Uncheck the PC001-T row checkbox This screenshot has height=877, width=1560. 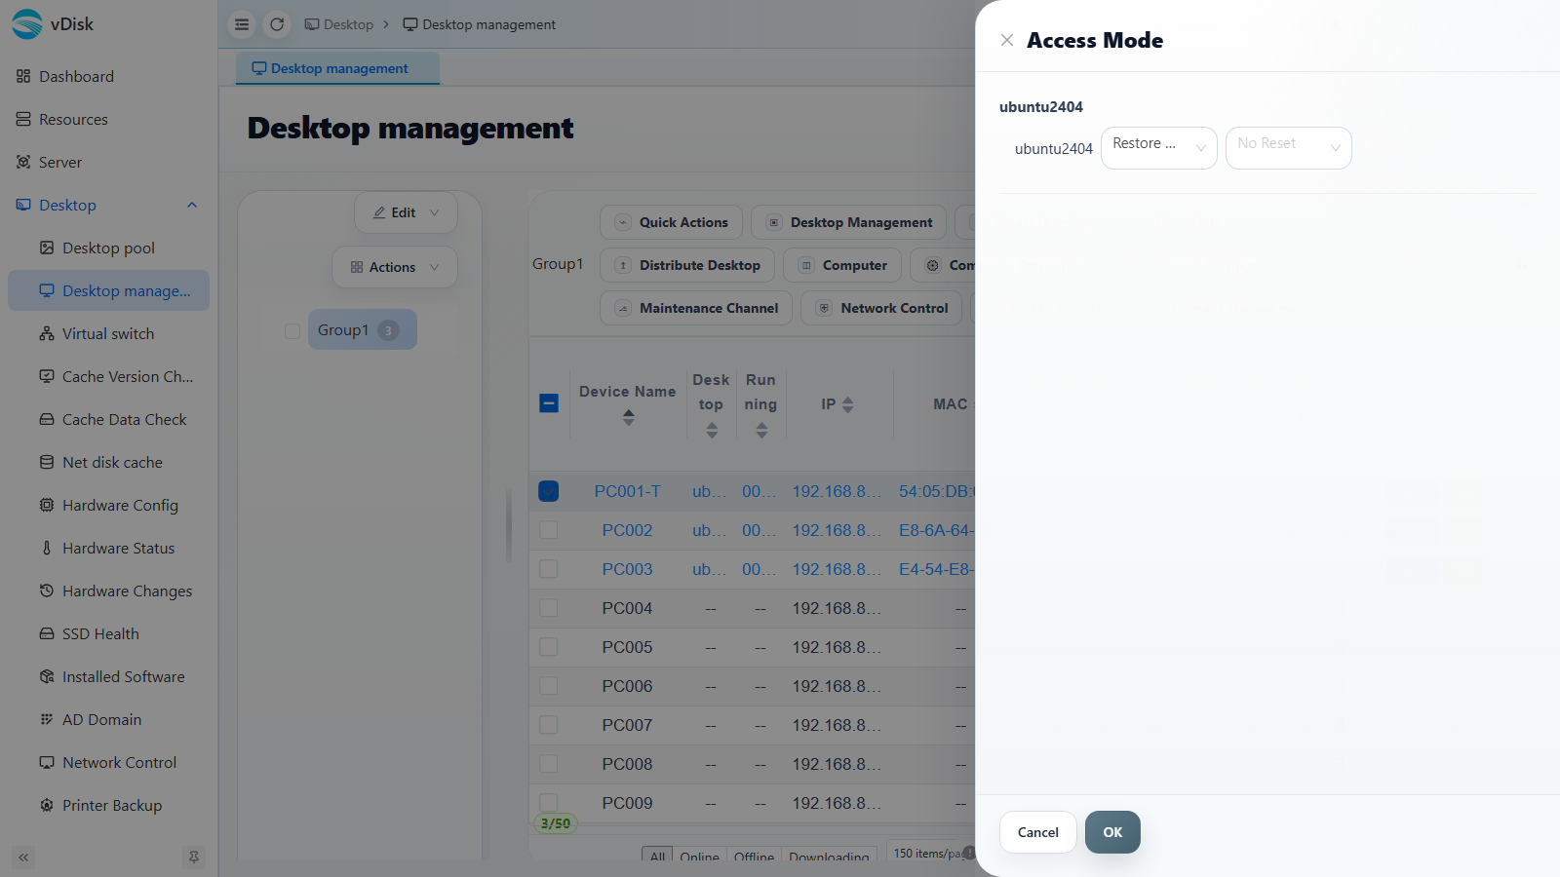click(549, 491)
